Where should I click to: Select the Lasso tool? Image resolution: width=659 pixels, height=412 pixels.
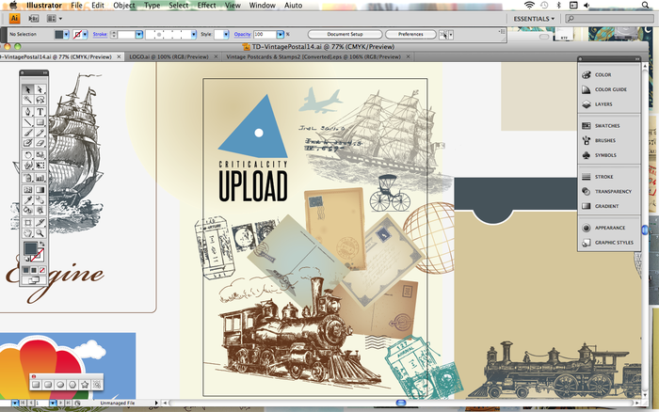click(40, 100)
